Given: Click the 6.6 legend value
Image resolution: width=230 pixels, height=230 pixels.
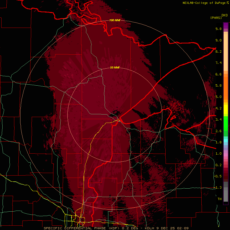Looking at the screenshot, I should coord(218,74).
